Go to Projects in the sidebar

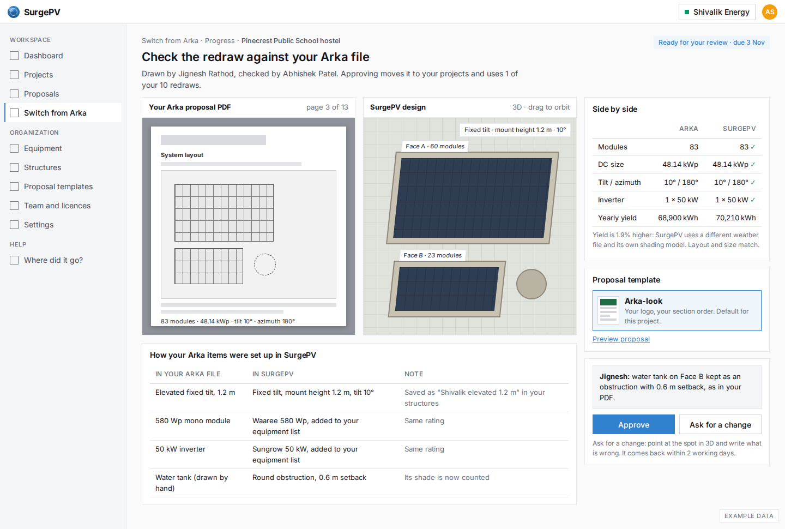click(63, 75)
